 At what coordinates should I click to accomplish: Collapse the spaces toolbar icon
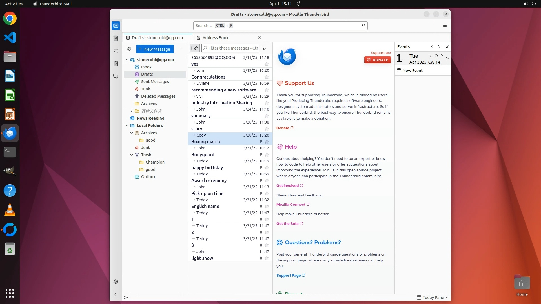pyautogui.click(x=116, y=294)
